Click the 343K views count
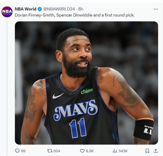Image resolution: width=163 pixels, height=156 pixels. (x=123, y=151)
